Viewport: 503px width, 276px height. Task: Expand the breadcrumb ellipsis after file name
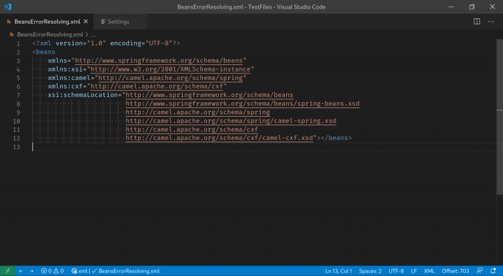pos(93,33)
